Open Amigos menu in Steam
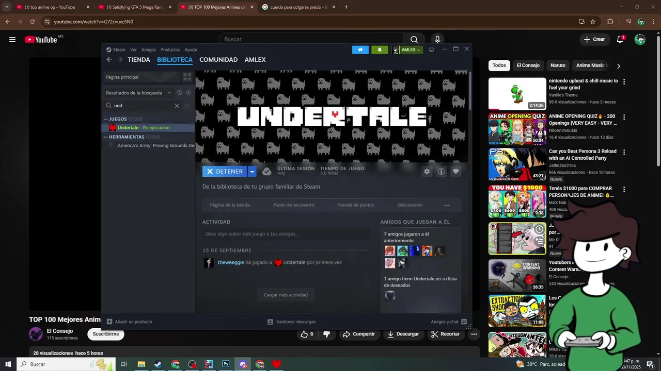The height and width of the screenshot is (371, 661). point(149,50)
